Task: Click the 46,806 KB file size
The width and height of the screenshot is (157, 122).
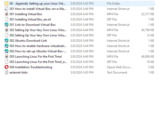Action: click(148, 57)
